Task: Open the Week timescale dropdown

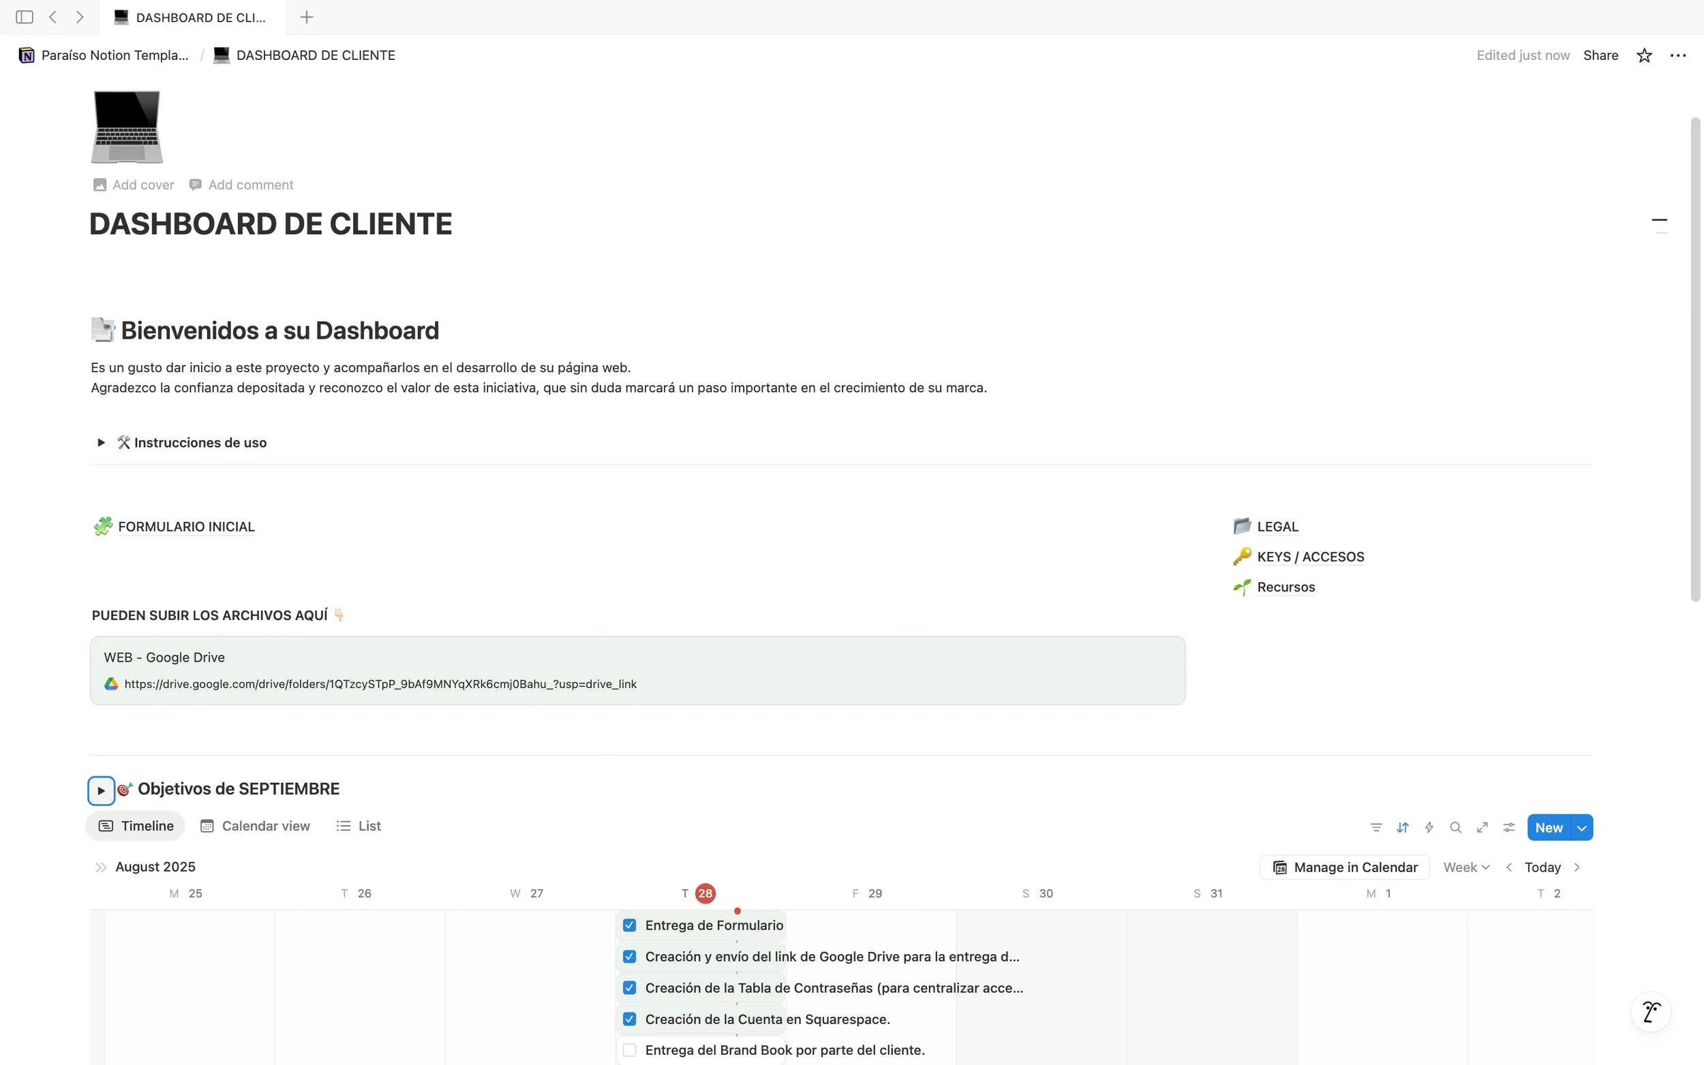Action: point(1466,867)
